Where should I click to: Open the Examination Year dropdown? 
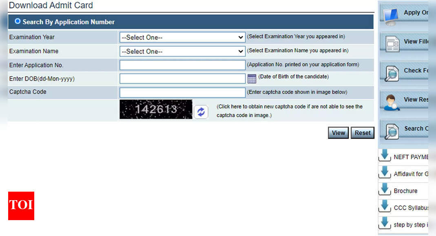click(x=182, y=37)
